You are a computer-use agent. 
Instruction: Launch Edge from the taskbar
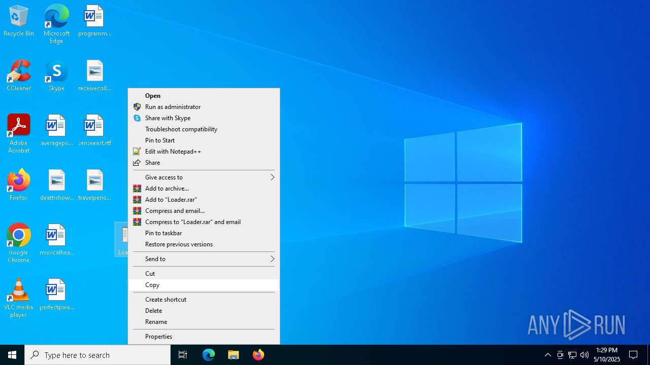[209, 355]
